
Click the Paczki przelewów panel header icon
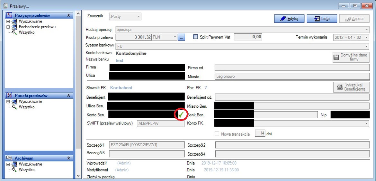(9, 95)
